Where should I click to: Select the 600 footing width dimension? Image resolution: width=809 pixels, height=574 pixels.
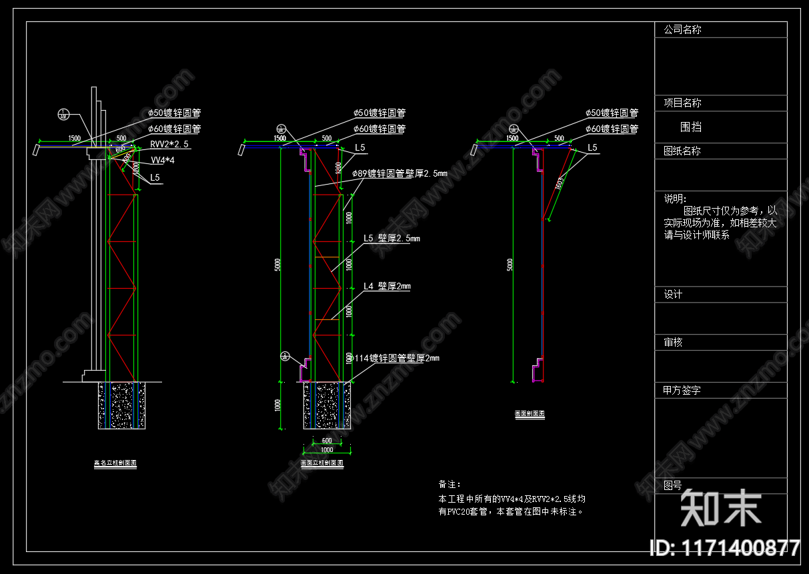point(327,441)
